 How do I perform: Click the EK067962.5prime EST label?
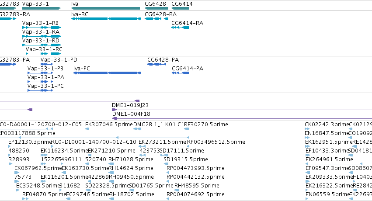(38, 168)
